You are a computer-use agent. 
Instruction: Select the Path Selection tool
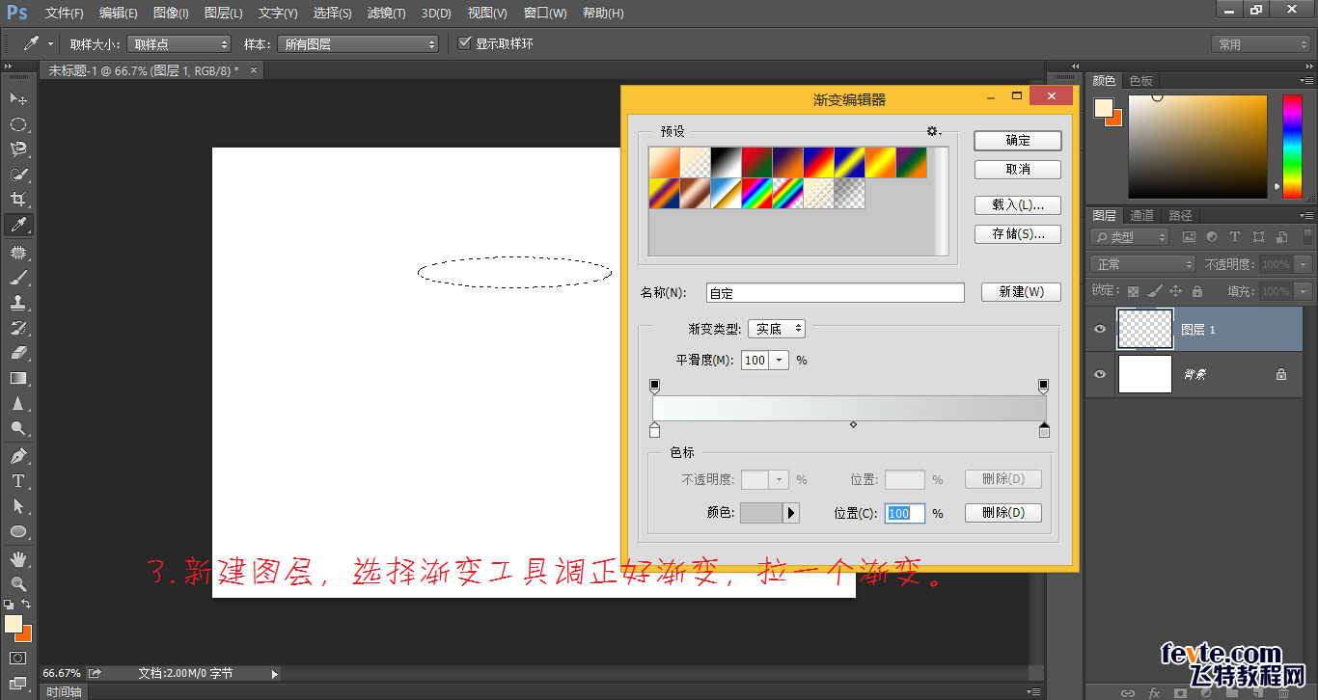[18, 505]
